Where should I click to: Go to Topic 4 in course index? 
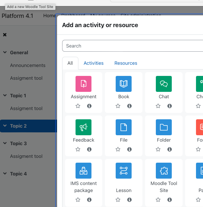point(18,174)
